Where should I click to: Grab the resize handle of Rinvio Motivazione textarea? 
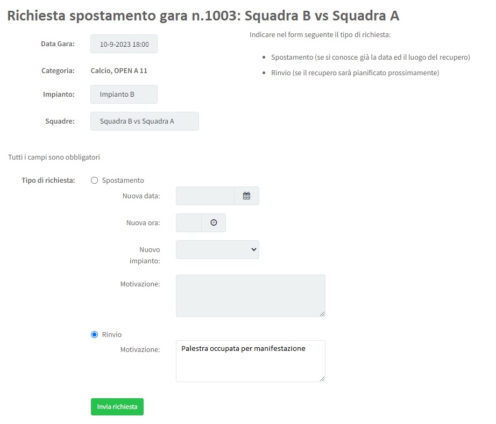point(323,379)
